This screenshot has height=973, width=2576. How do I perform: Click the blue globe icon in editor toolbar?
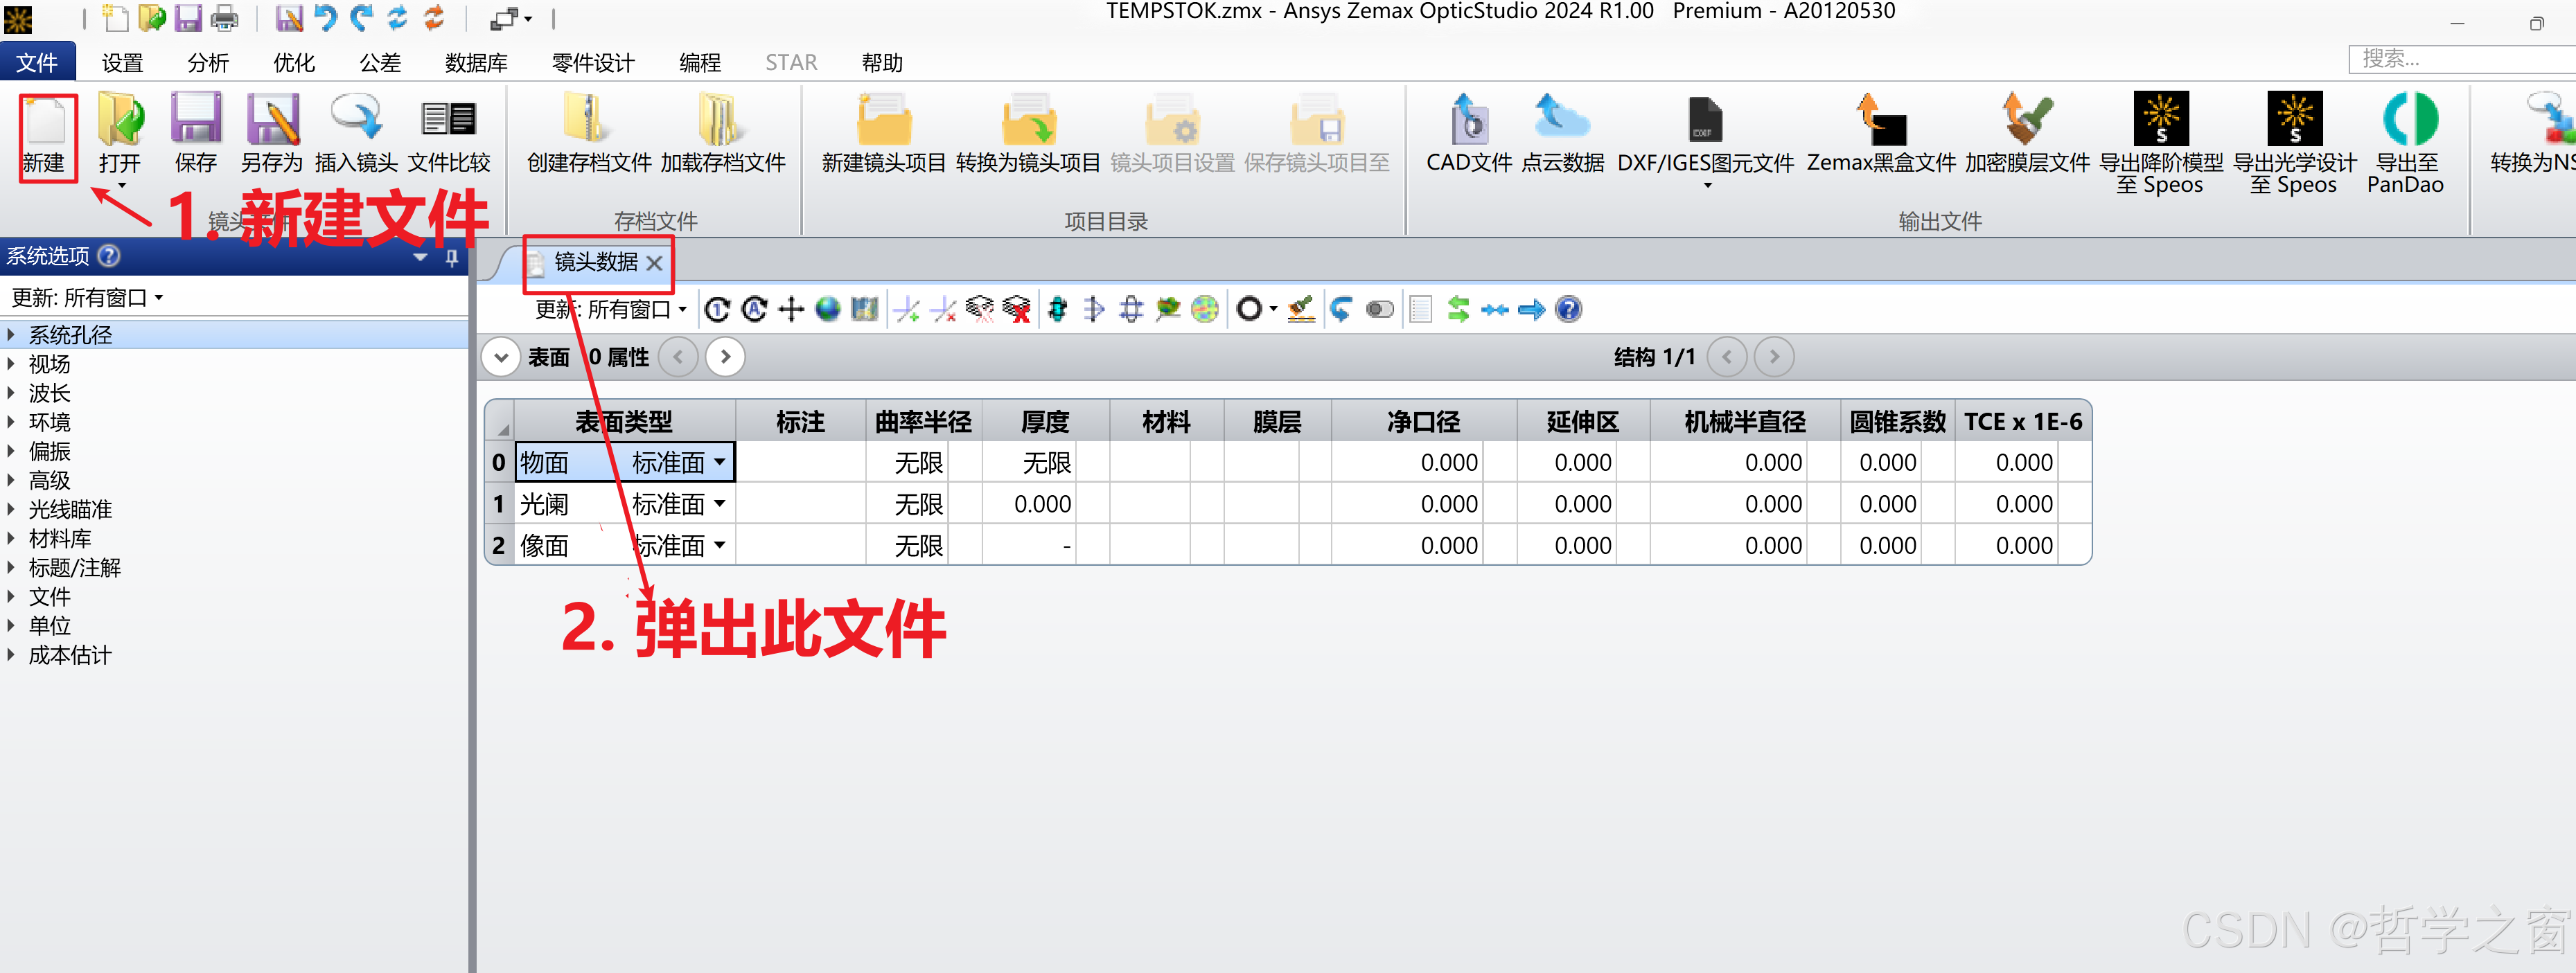(x=827, y=310)
